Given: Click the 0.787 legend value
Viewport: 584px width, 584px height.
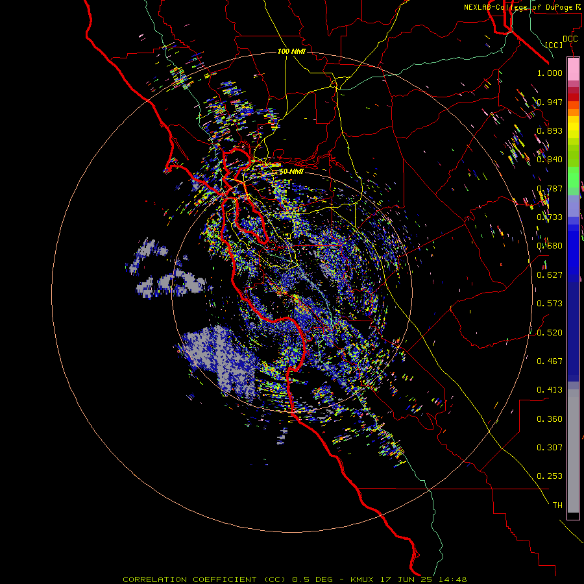Looking at the screenshot, I should click(550, 188).
